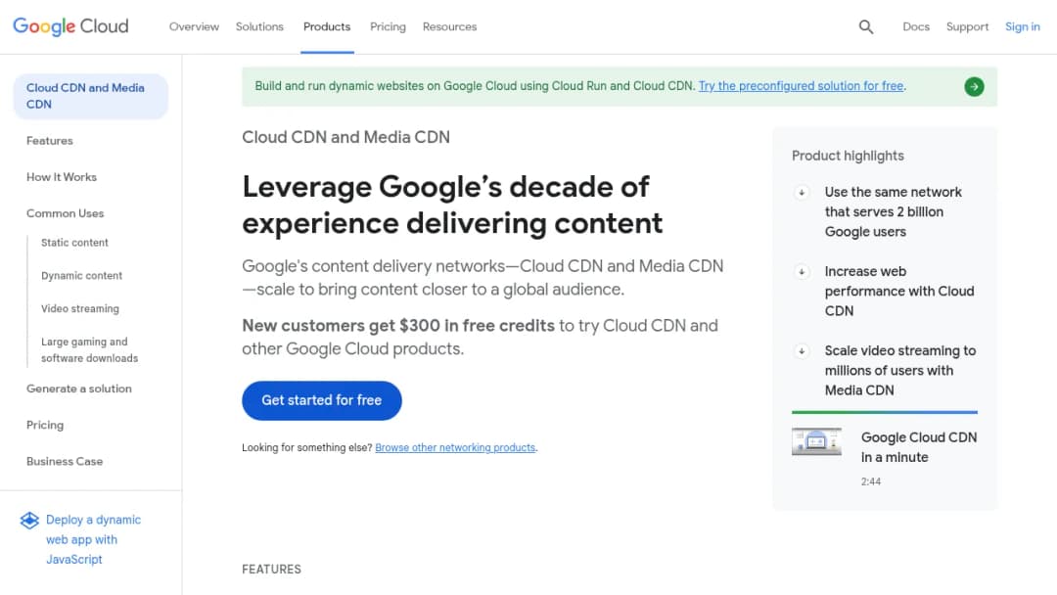Select Cloud CDN and Media CDN sidebar item
1057x595 pixels.
(90, 96)
